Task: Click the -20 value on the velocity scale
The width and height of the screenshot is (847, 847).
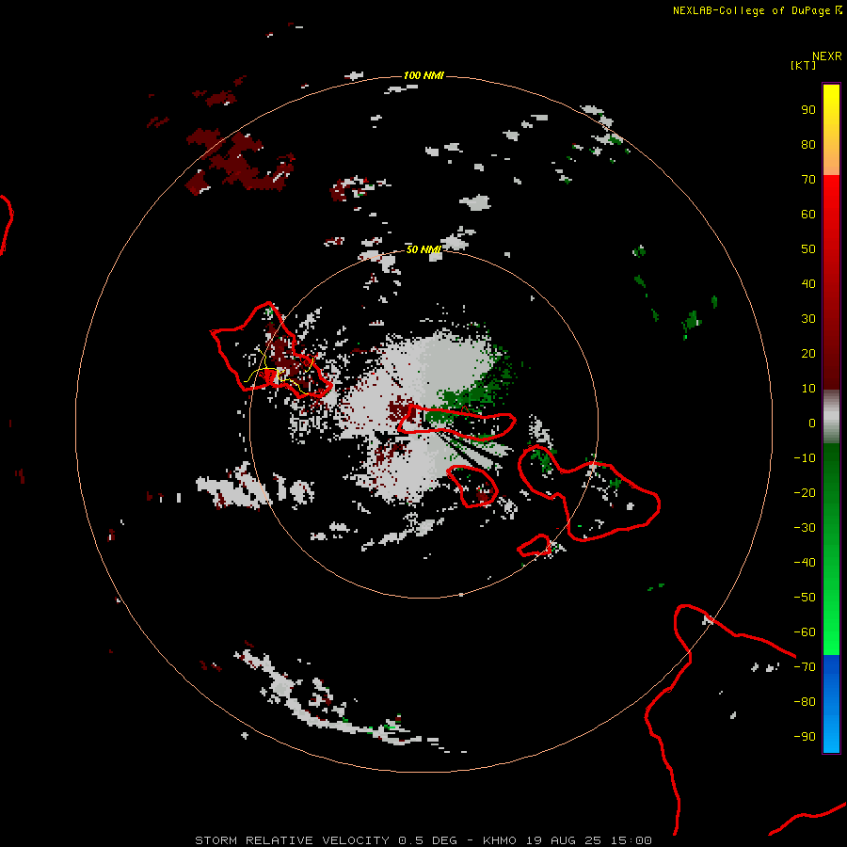Action: click(x=805, y=492)
